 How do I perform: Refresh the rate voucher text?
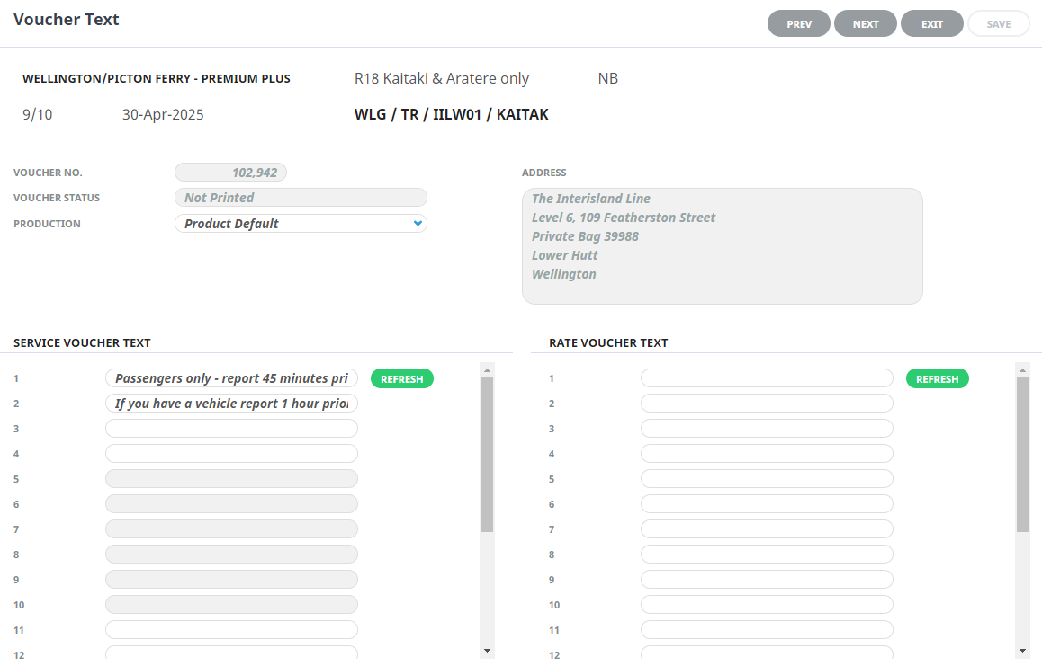(937, 379)
